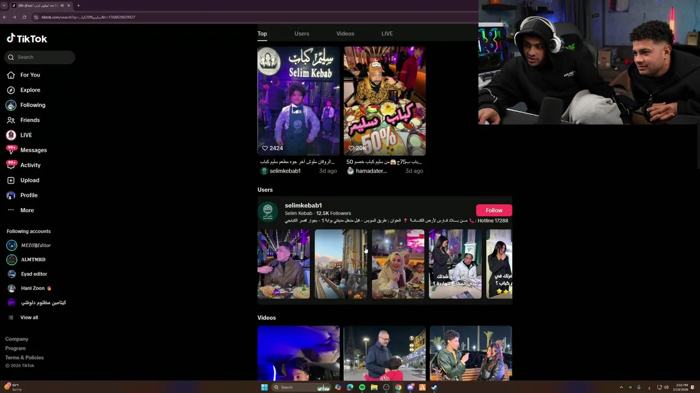Open the Eyad editor followed account

pos(27,274)
